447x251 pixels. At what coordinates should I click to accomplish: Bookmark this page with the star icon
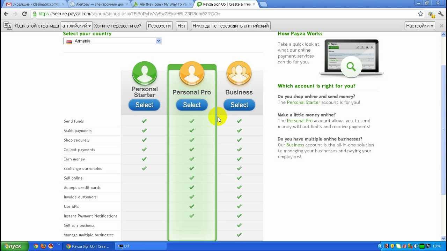[x=420, y=14]
